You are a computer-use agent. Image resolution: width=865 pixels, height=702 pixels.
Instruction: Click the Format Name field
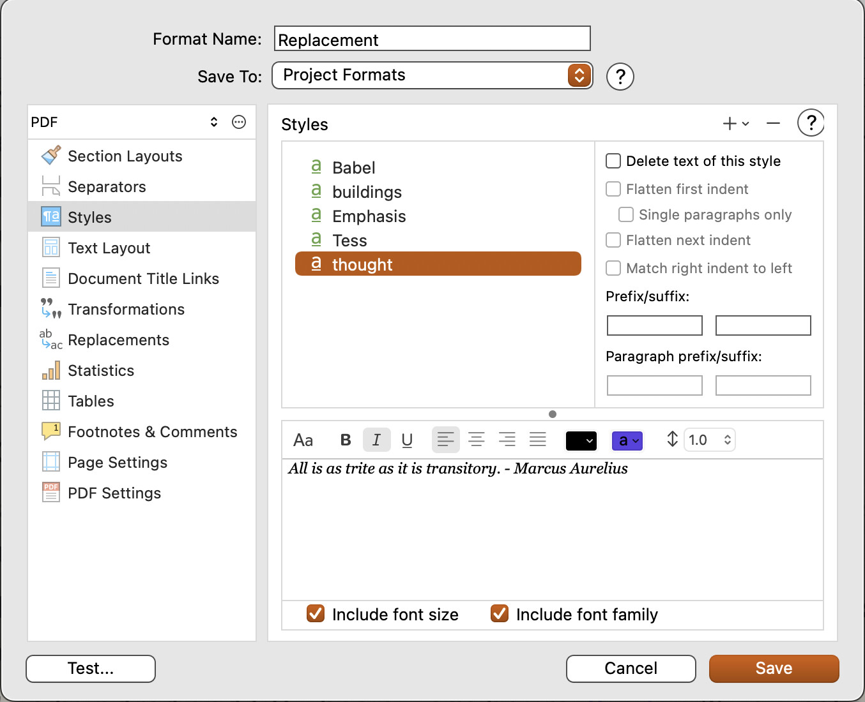[433, 39]
